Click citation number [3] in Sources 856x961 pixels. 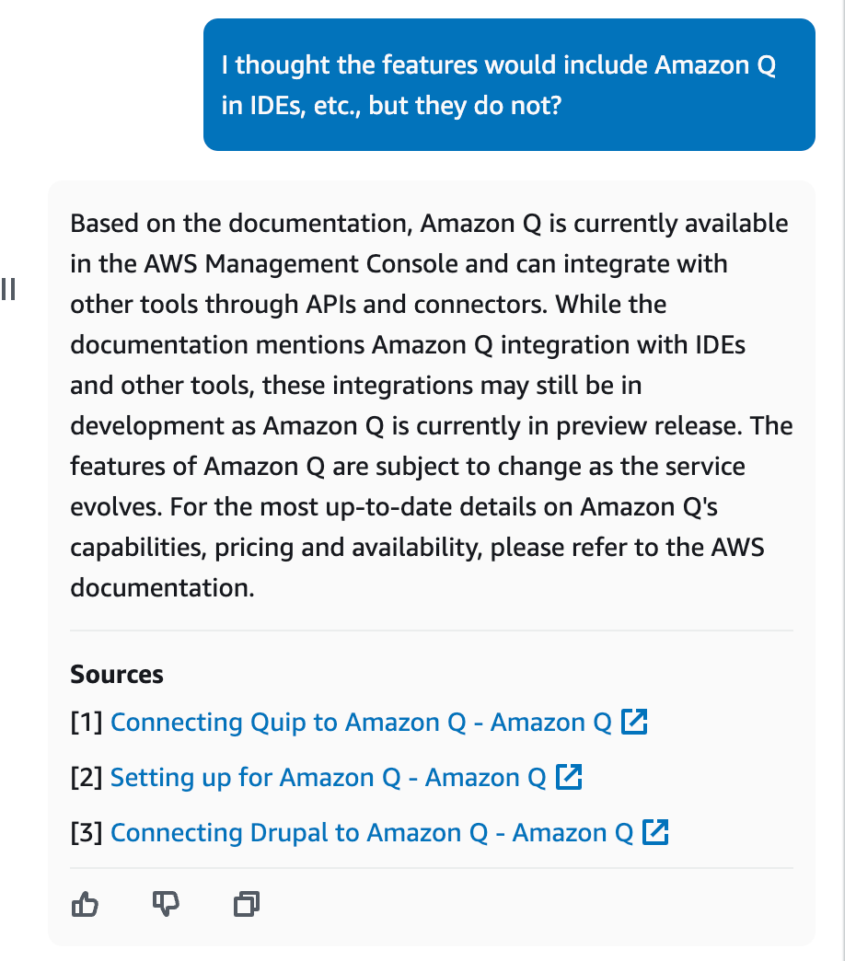point(87,832)
